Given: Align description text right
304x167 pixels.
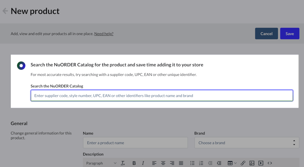Looking at the screenshot, I should (172, 163).
